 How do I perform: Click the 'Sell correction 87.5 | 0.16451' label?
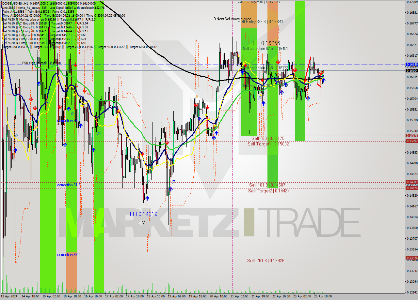pyautogui.click(x=265, y=49)
